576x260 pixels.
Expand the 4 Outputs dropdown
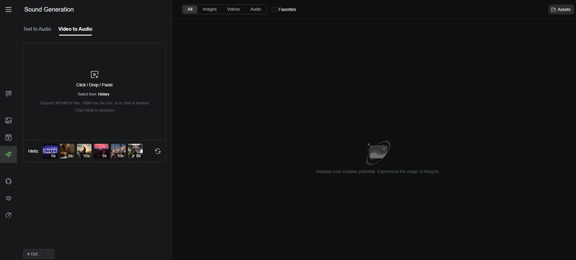tap(39, 254)
